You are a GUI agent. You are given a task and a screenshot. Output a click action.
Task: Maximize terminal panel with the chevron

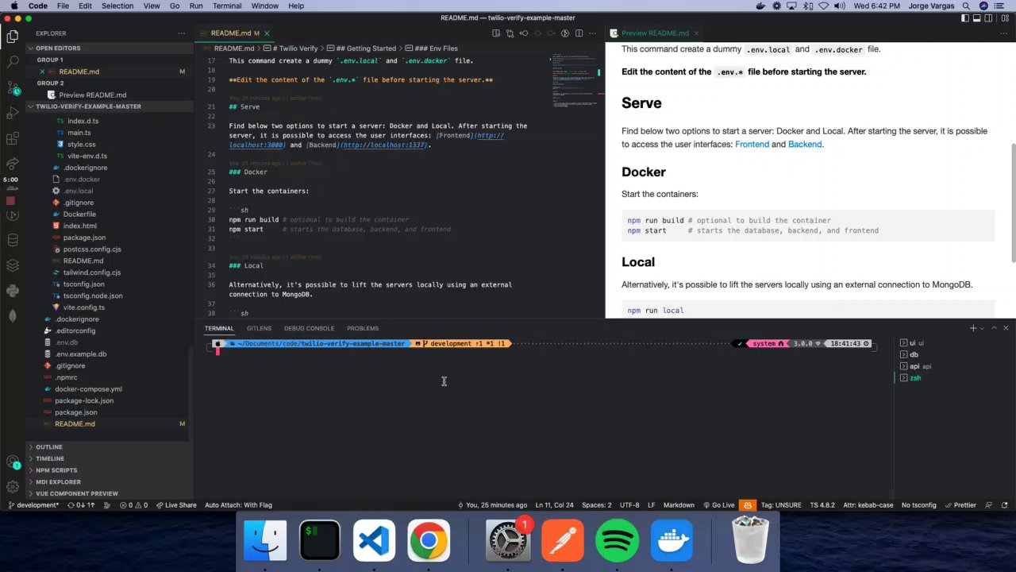click(x=994, y=328)
